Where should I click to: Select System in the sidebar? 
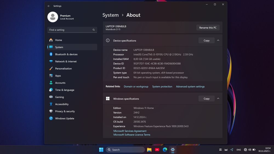click(72, 47)
